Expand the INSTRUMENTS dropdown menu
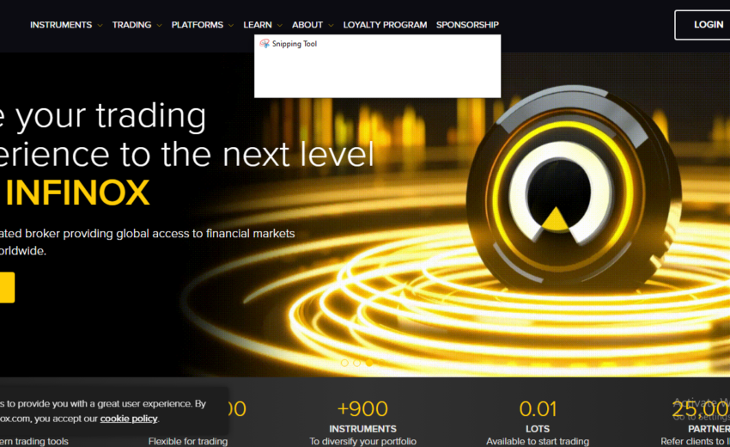This screenshot has height=447, width=730. coord(66,25)
